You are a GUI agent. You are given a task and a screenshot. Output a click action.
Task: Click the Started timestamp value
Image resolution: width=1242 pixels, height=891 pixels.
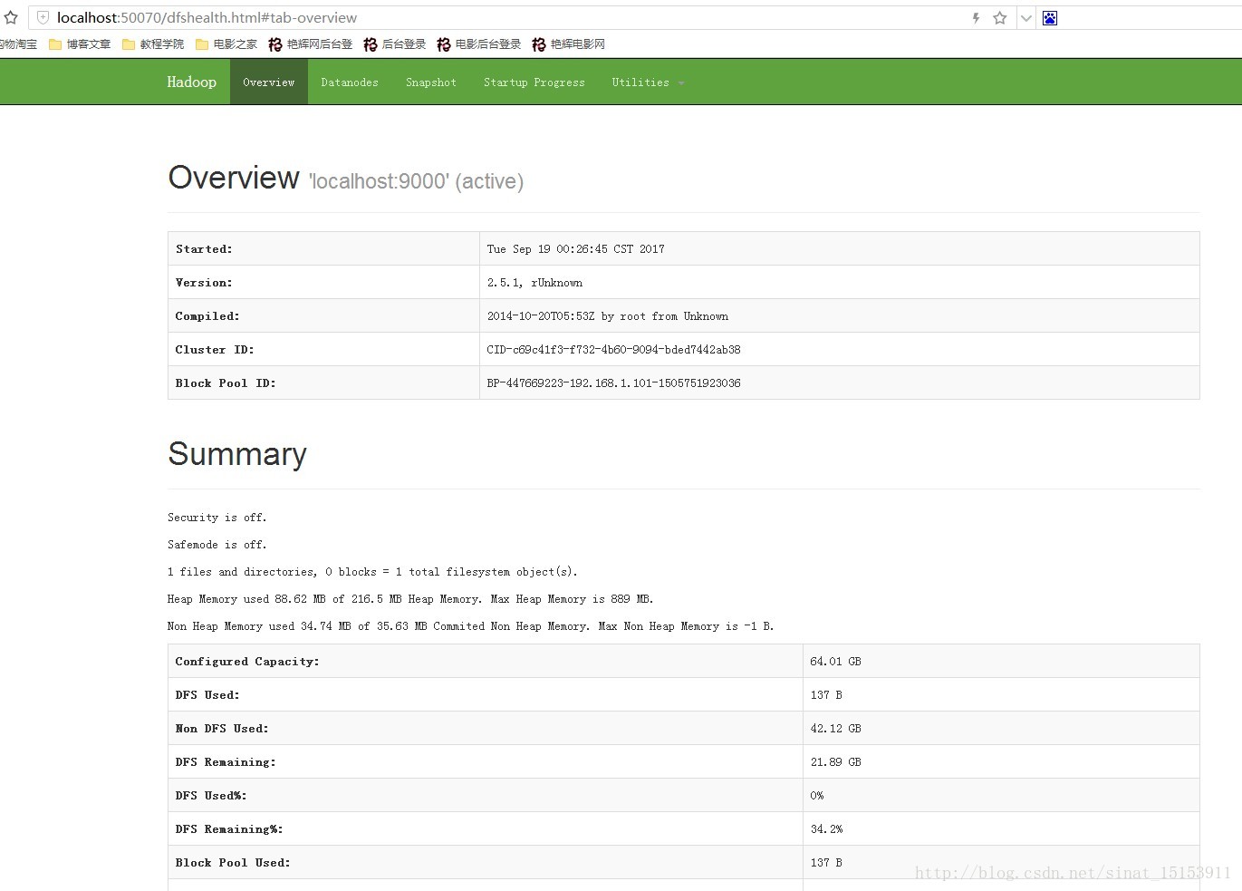(575, 248)
